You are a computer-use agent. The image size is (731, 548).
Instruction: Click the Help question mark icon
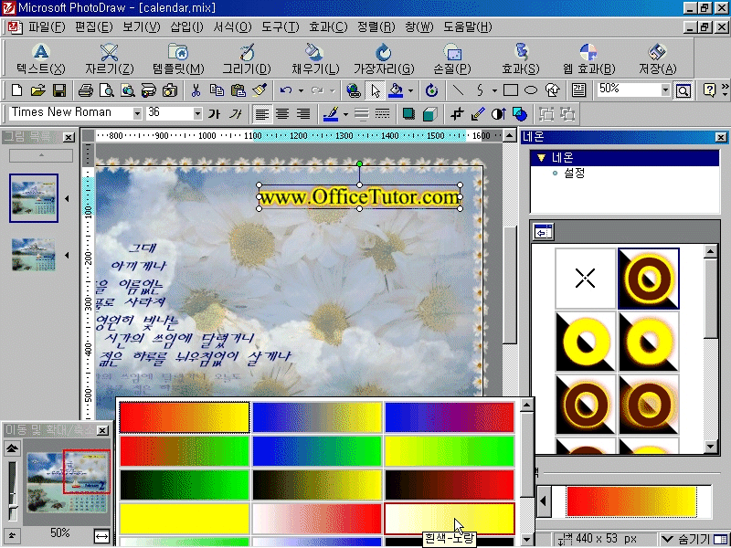click(x=709, y=90)
